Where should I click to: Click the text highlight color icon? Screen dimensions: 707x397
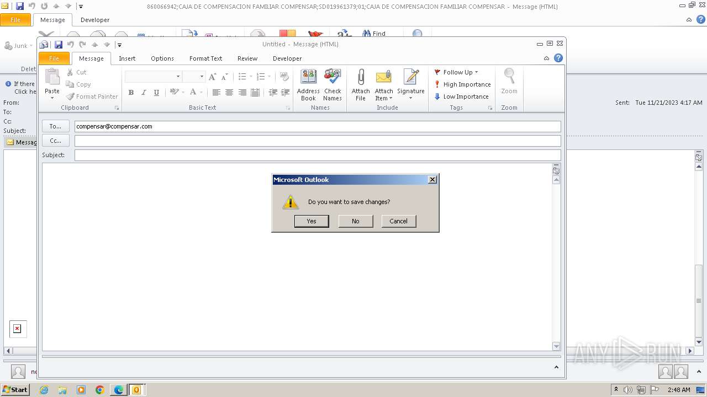pyautogui.click(x=174, y=92)
